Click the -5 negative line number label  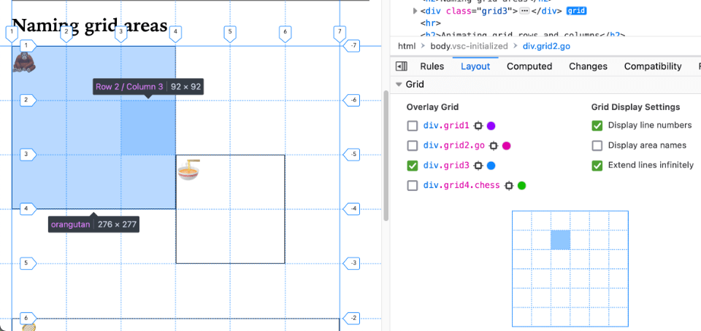tap(351, 155)
